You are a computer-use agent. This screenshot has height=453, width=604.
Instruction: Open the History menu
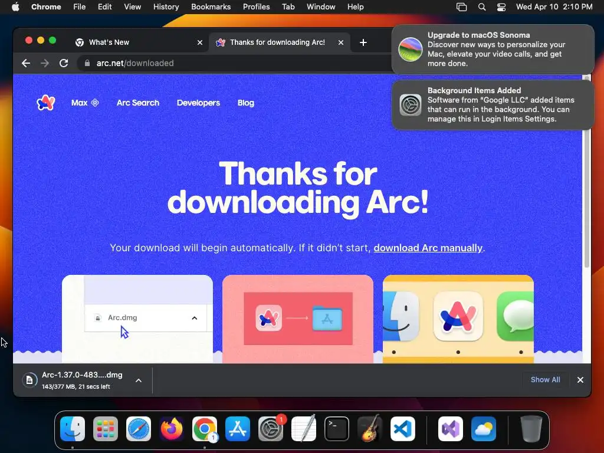point(166,6)
